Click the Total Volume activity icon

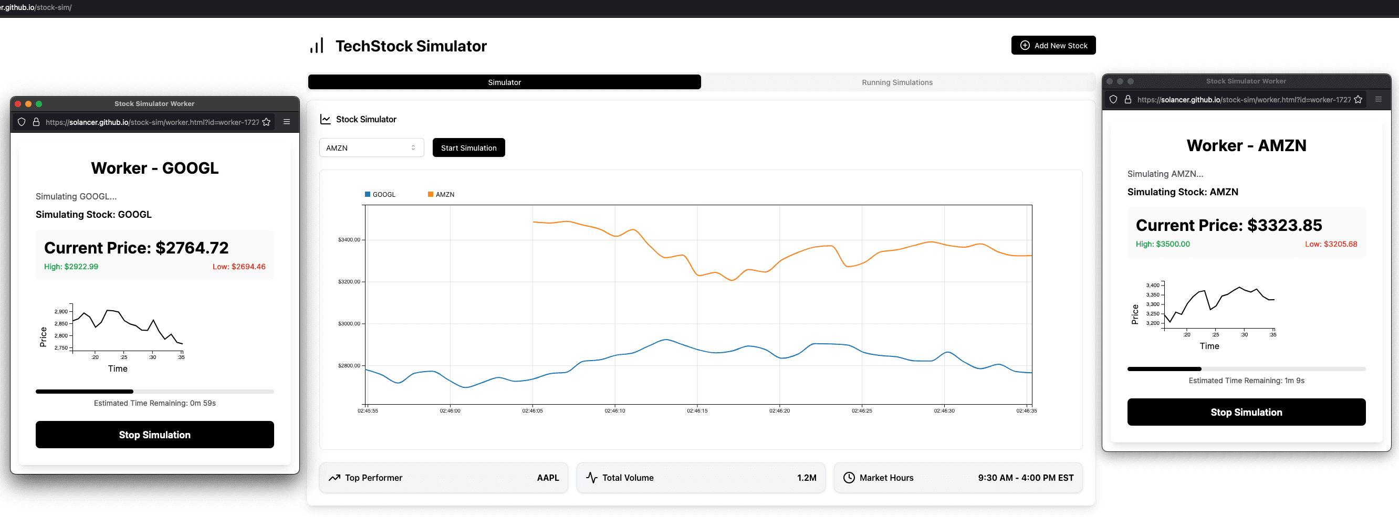[591, 477]
